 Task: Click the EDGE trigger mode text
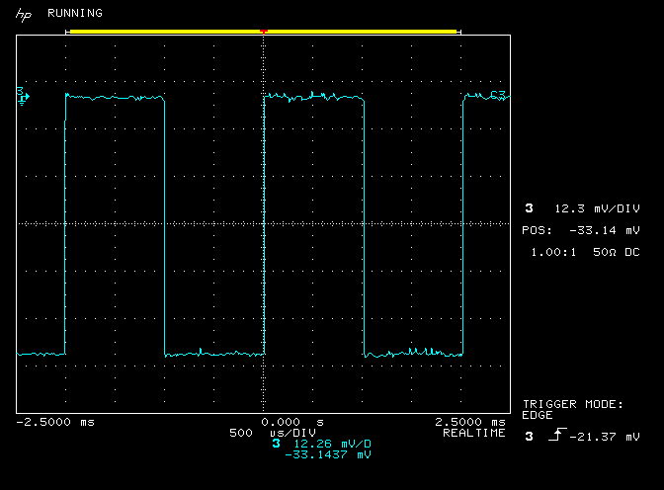[x=538, y=415]
